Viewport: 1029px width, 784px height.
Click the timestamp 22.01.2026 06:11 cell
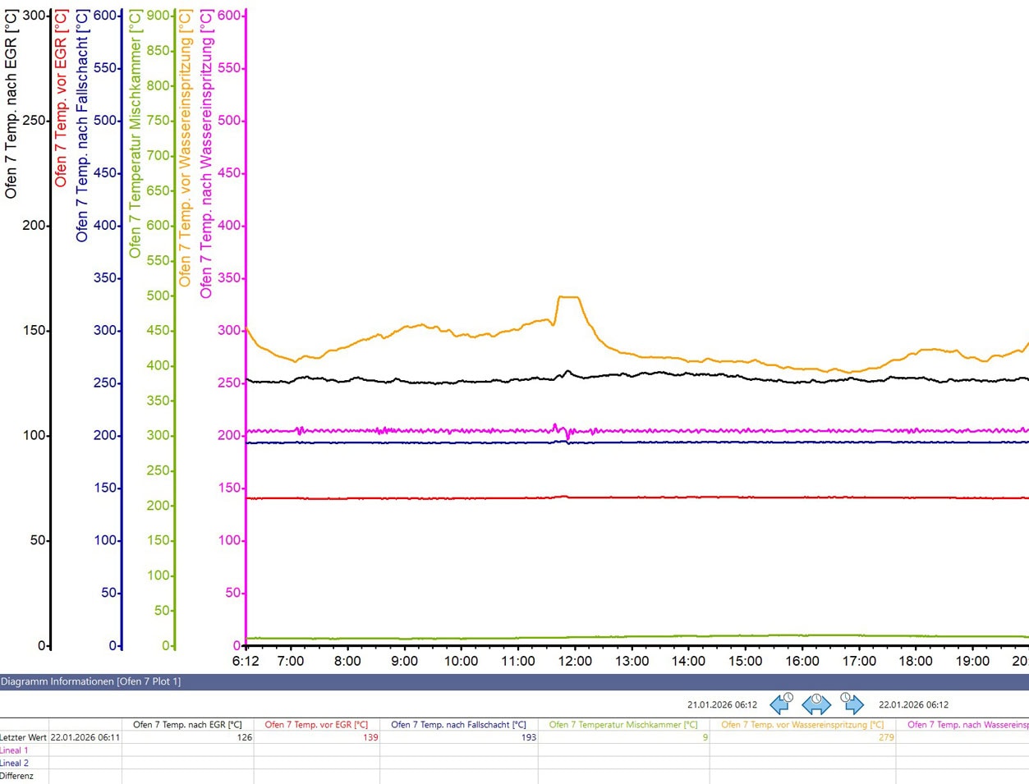pyautogui.click(x=85, y=737)
